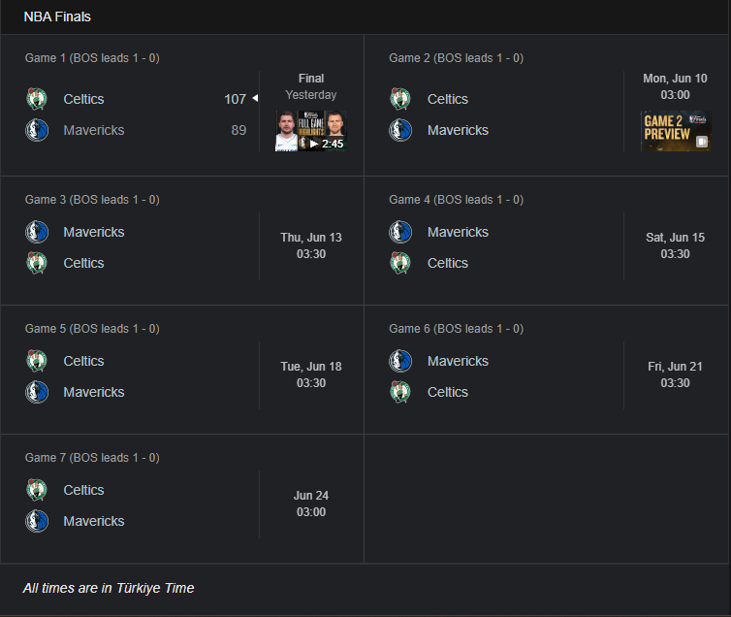Click the Mavericks logo in Game 1
Viewport: 731px width, 617px height.
(x=37, y=130)
